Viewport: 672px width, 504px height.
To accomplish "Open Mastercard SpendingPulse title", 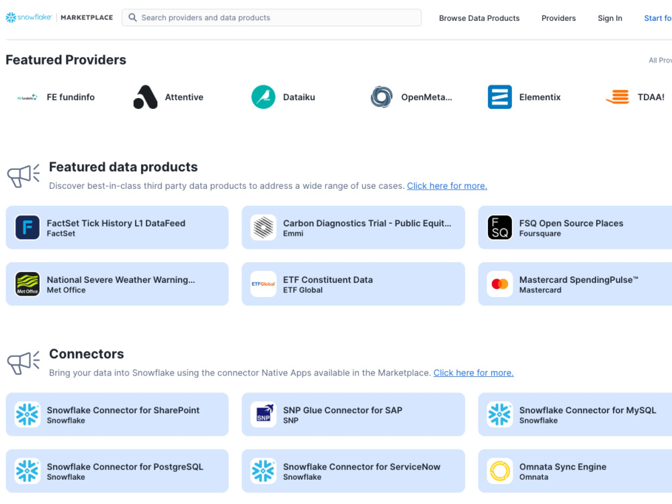I will pyautogui.click(x=579, y=280).
